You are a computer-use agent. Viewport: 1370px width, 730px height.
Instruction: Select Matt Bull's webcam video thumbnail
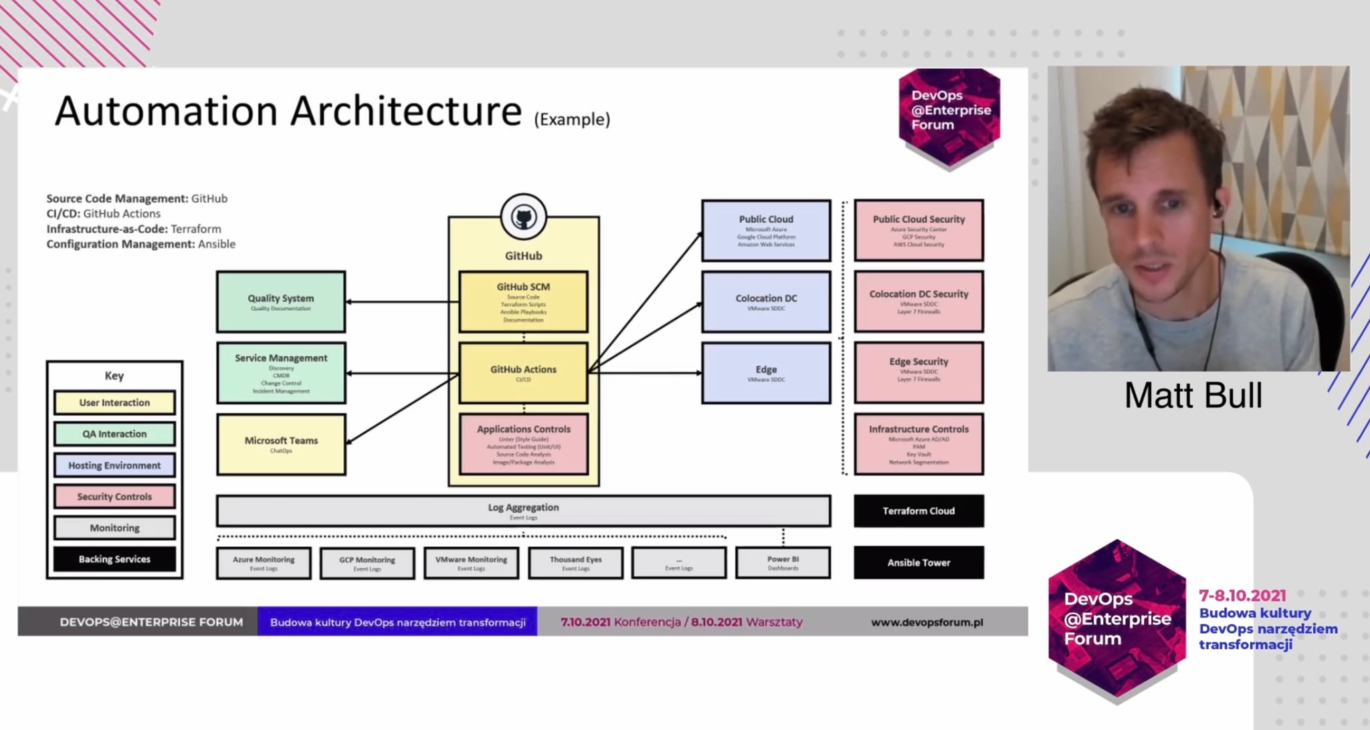pyautogui.click(x=1198, y=219)
